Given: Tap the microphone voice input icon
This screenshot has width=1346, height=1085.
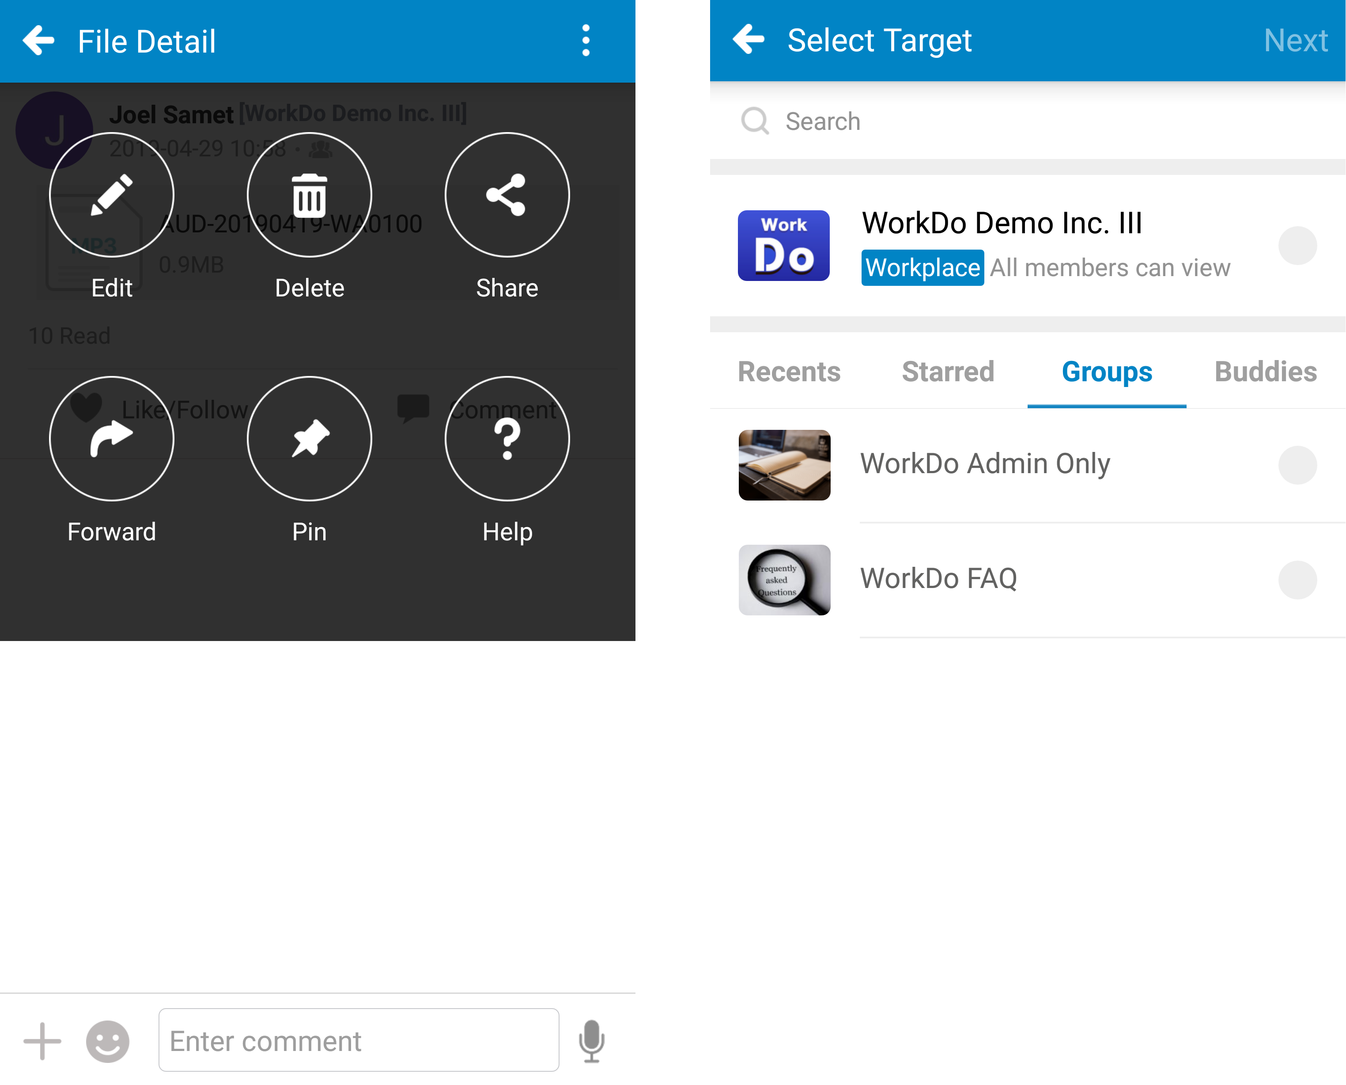Looking at the screenshot, I should [x=591, y=1041].
